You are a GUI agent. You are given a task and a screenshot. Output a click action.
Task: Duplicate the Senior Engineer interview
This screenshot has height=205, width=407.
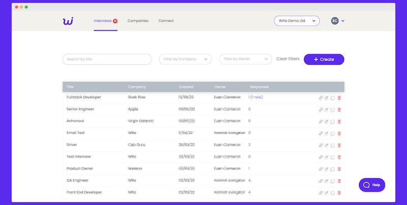[x=332, y=110]
